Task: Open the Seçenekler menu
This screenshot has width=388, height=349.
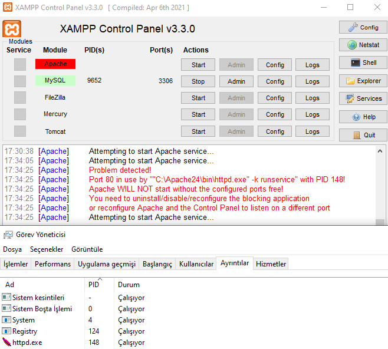Action: point(47,249)
